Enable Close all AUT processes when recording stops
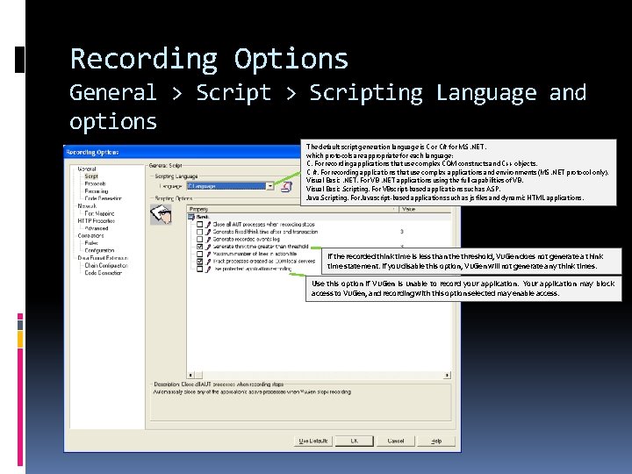The width and height of the screenshot is (632, 474). tap(199, 225)
